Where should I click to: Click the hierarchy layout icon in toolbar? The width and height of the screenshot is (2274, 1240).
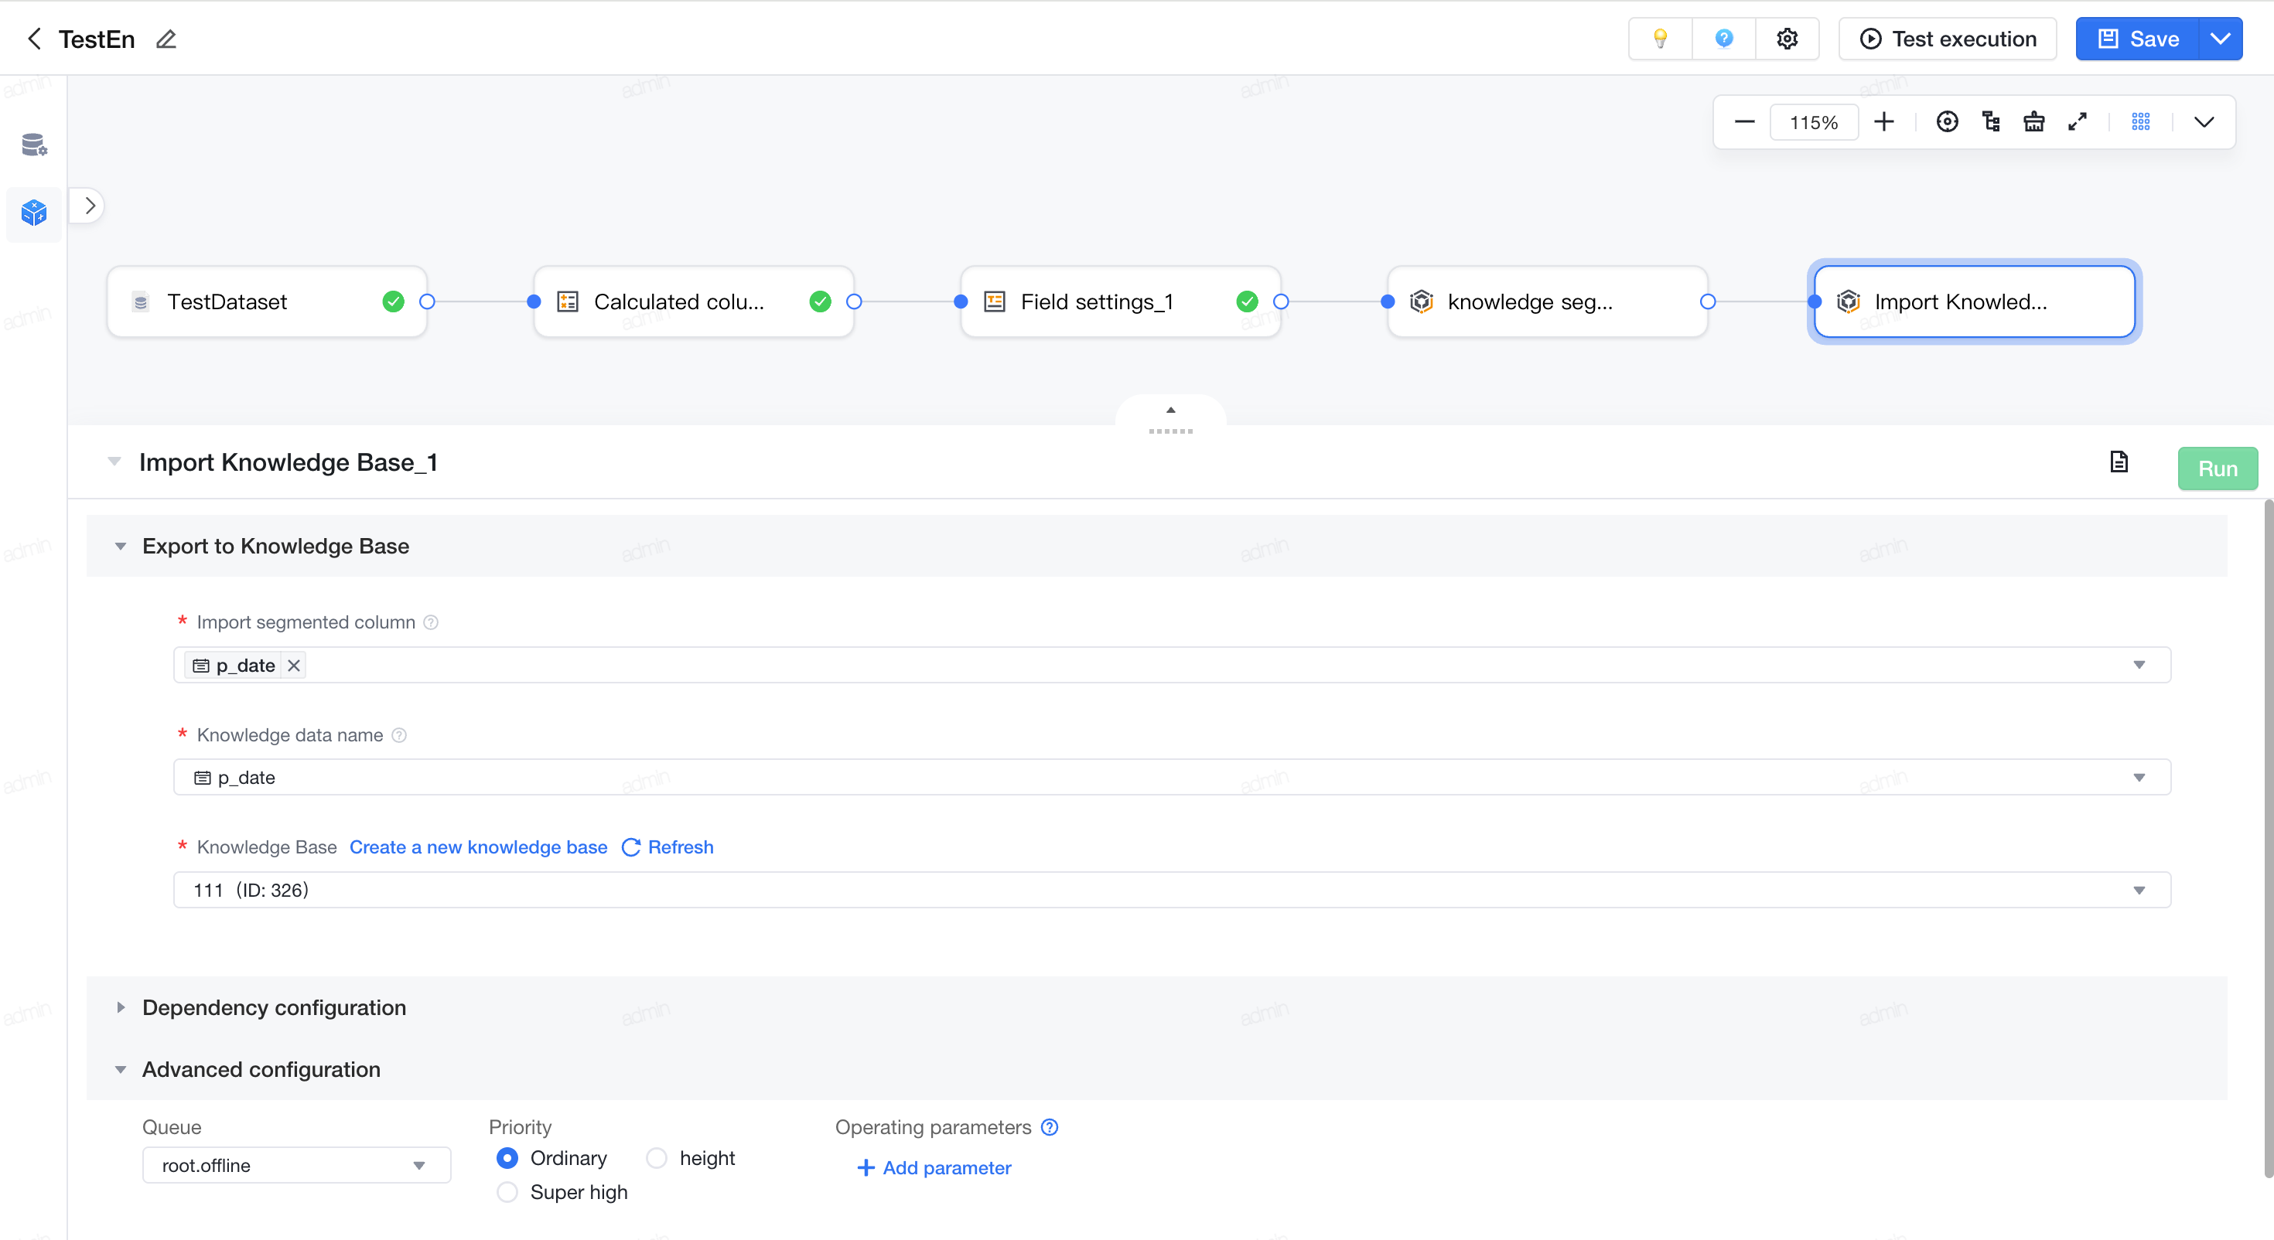coord(1991,122)
